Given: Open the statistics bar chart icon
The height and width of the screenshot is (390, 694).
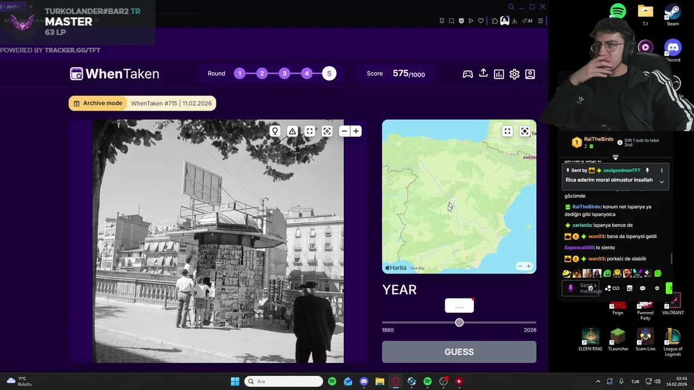Looking at the screenshot, I should point(499,74).
